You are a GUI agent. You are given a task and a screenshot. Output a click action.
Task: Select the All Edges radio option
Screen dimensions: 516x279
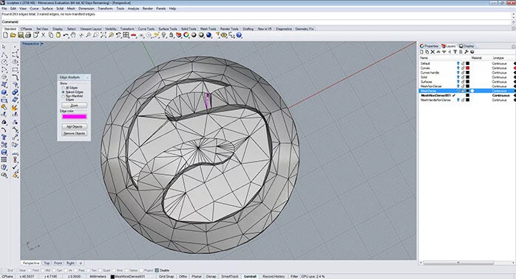point(63,88)
